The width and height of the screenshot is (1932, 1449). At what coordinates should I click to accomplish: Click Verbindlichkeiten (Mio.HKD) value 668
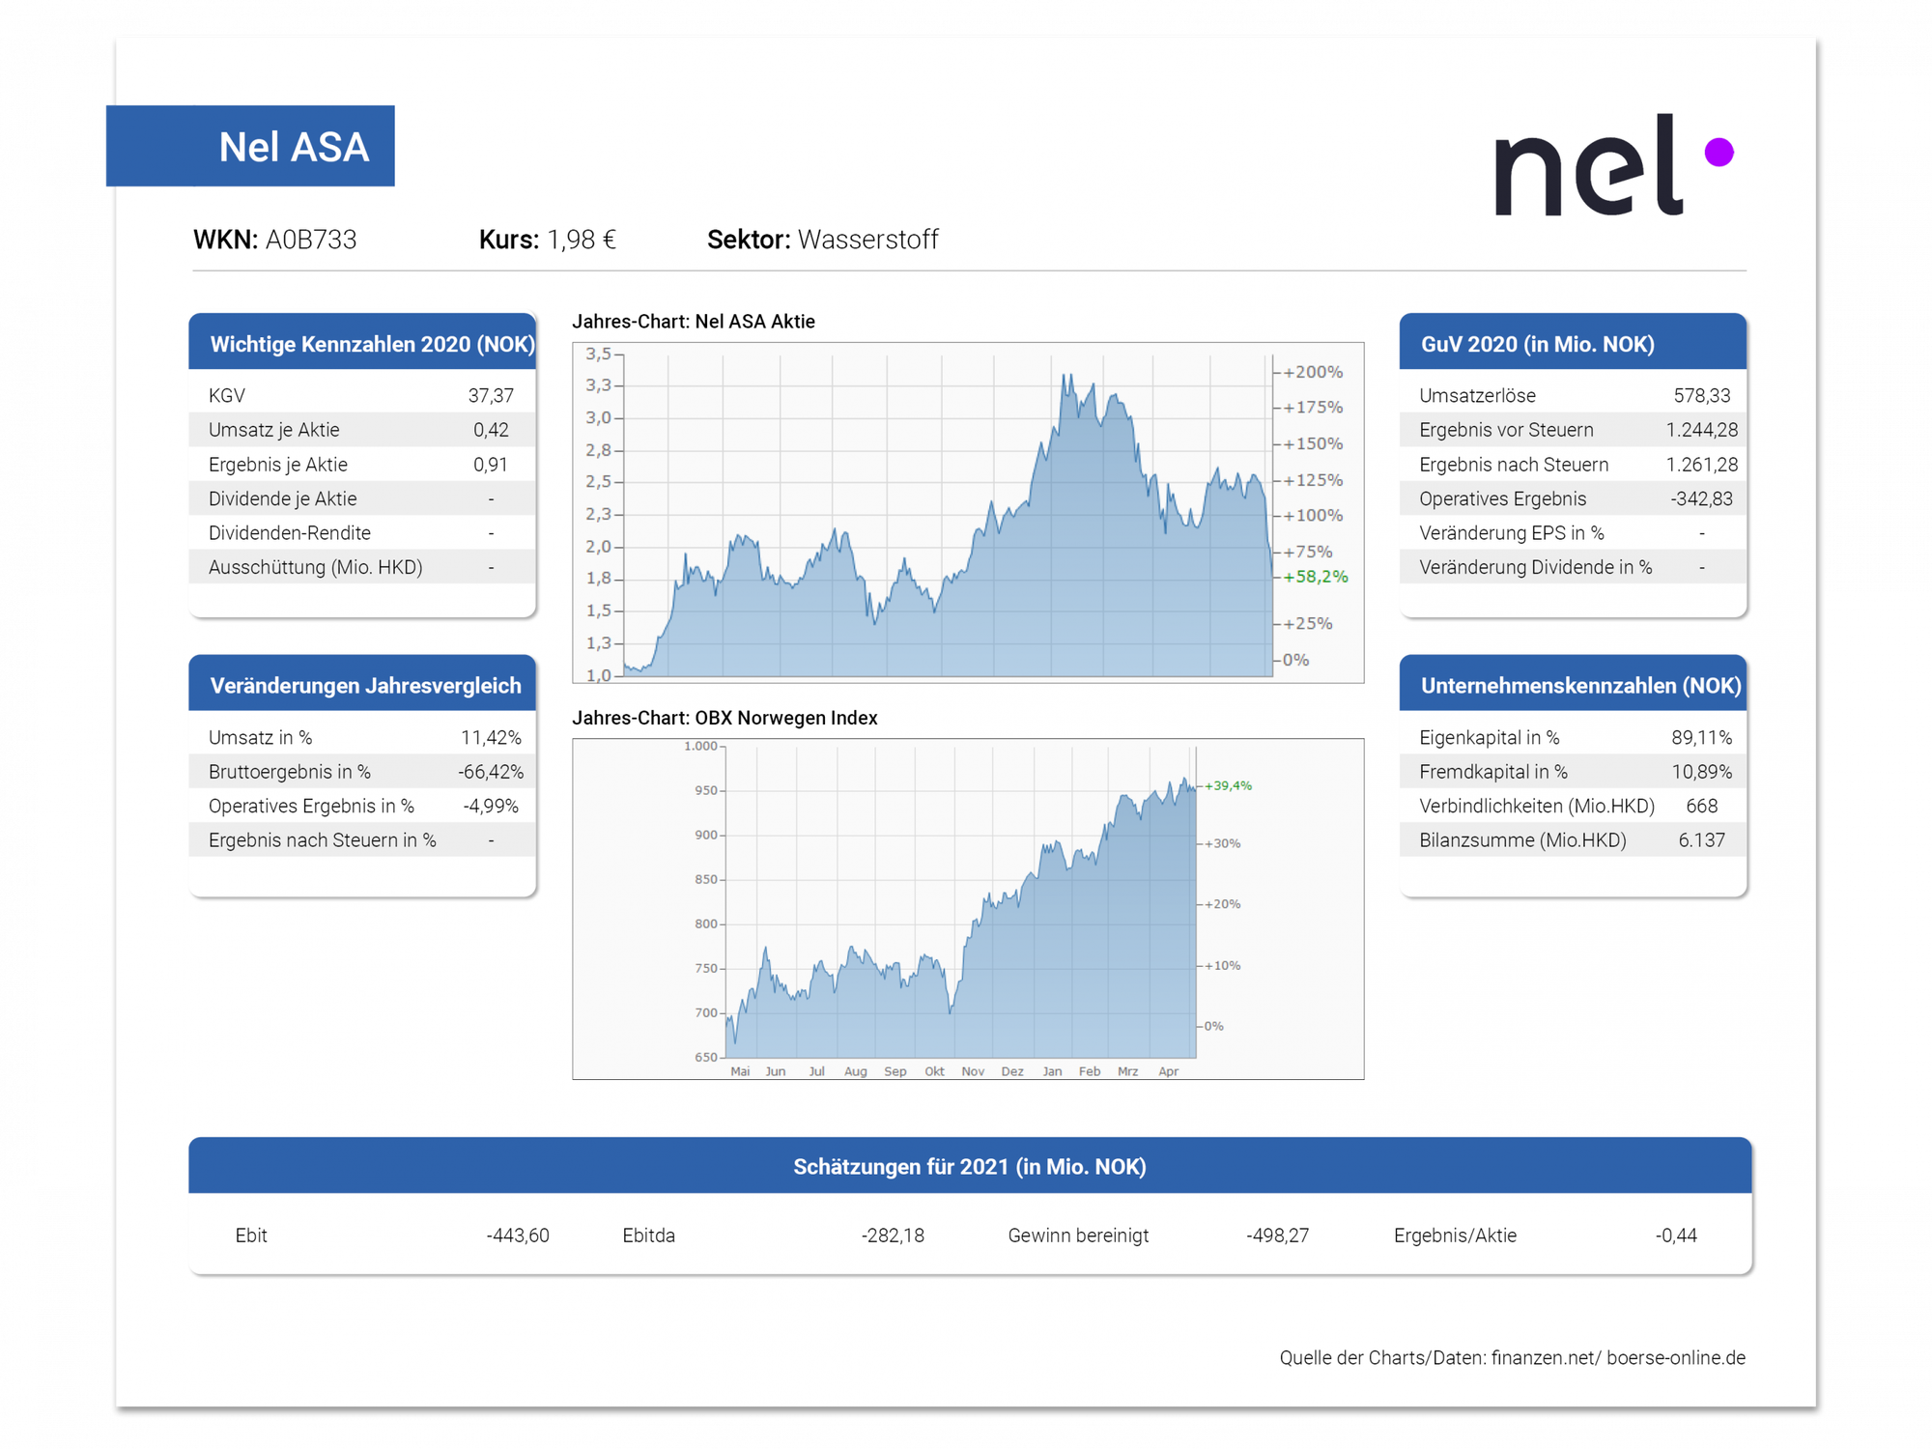(1701, 806)
